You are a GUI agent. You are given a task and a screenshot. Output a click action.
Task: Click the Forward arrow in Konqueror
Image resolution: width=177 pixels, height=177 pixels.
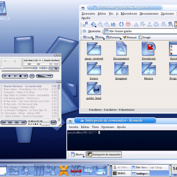pos(107,24)
